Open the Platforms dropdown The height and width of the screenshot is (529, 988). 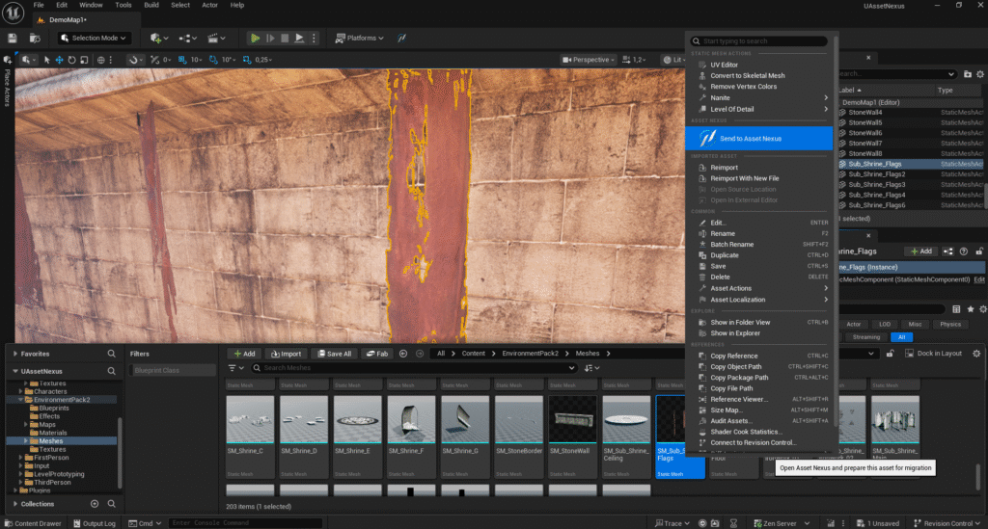(x=359, y=38)
